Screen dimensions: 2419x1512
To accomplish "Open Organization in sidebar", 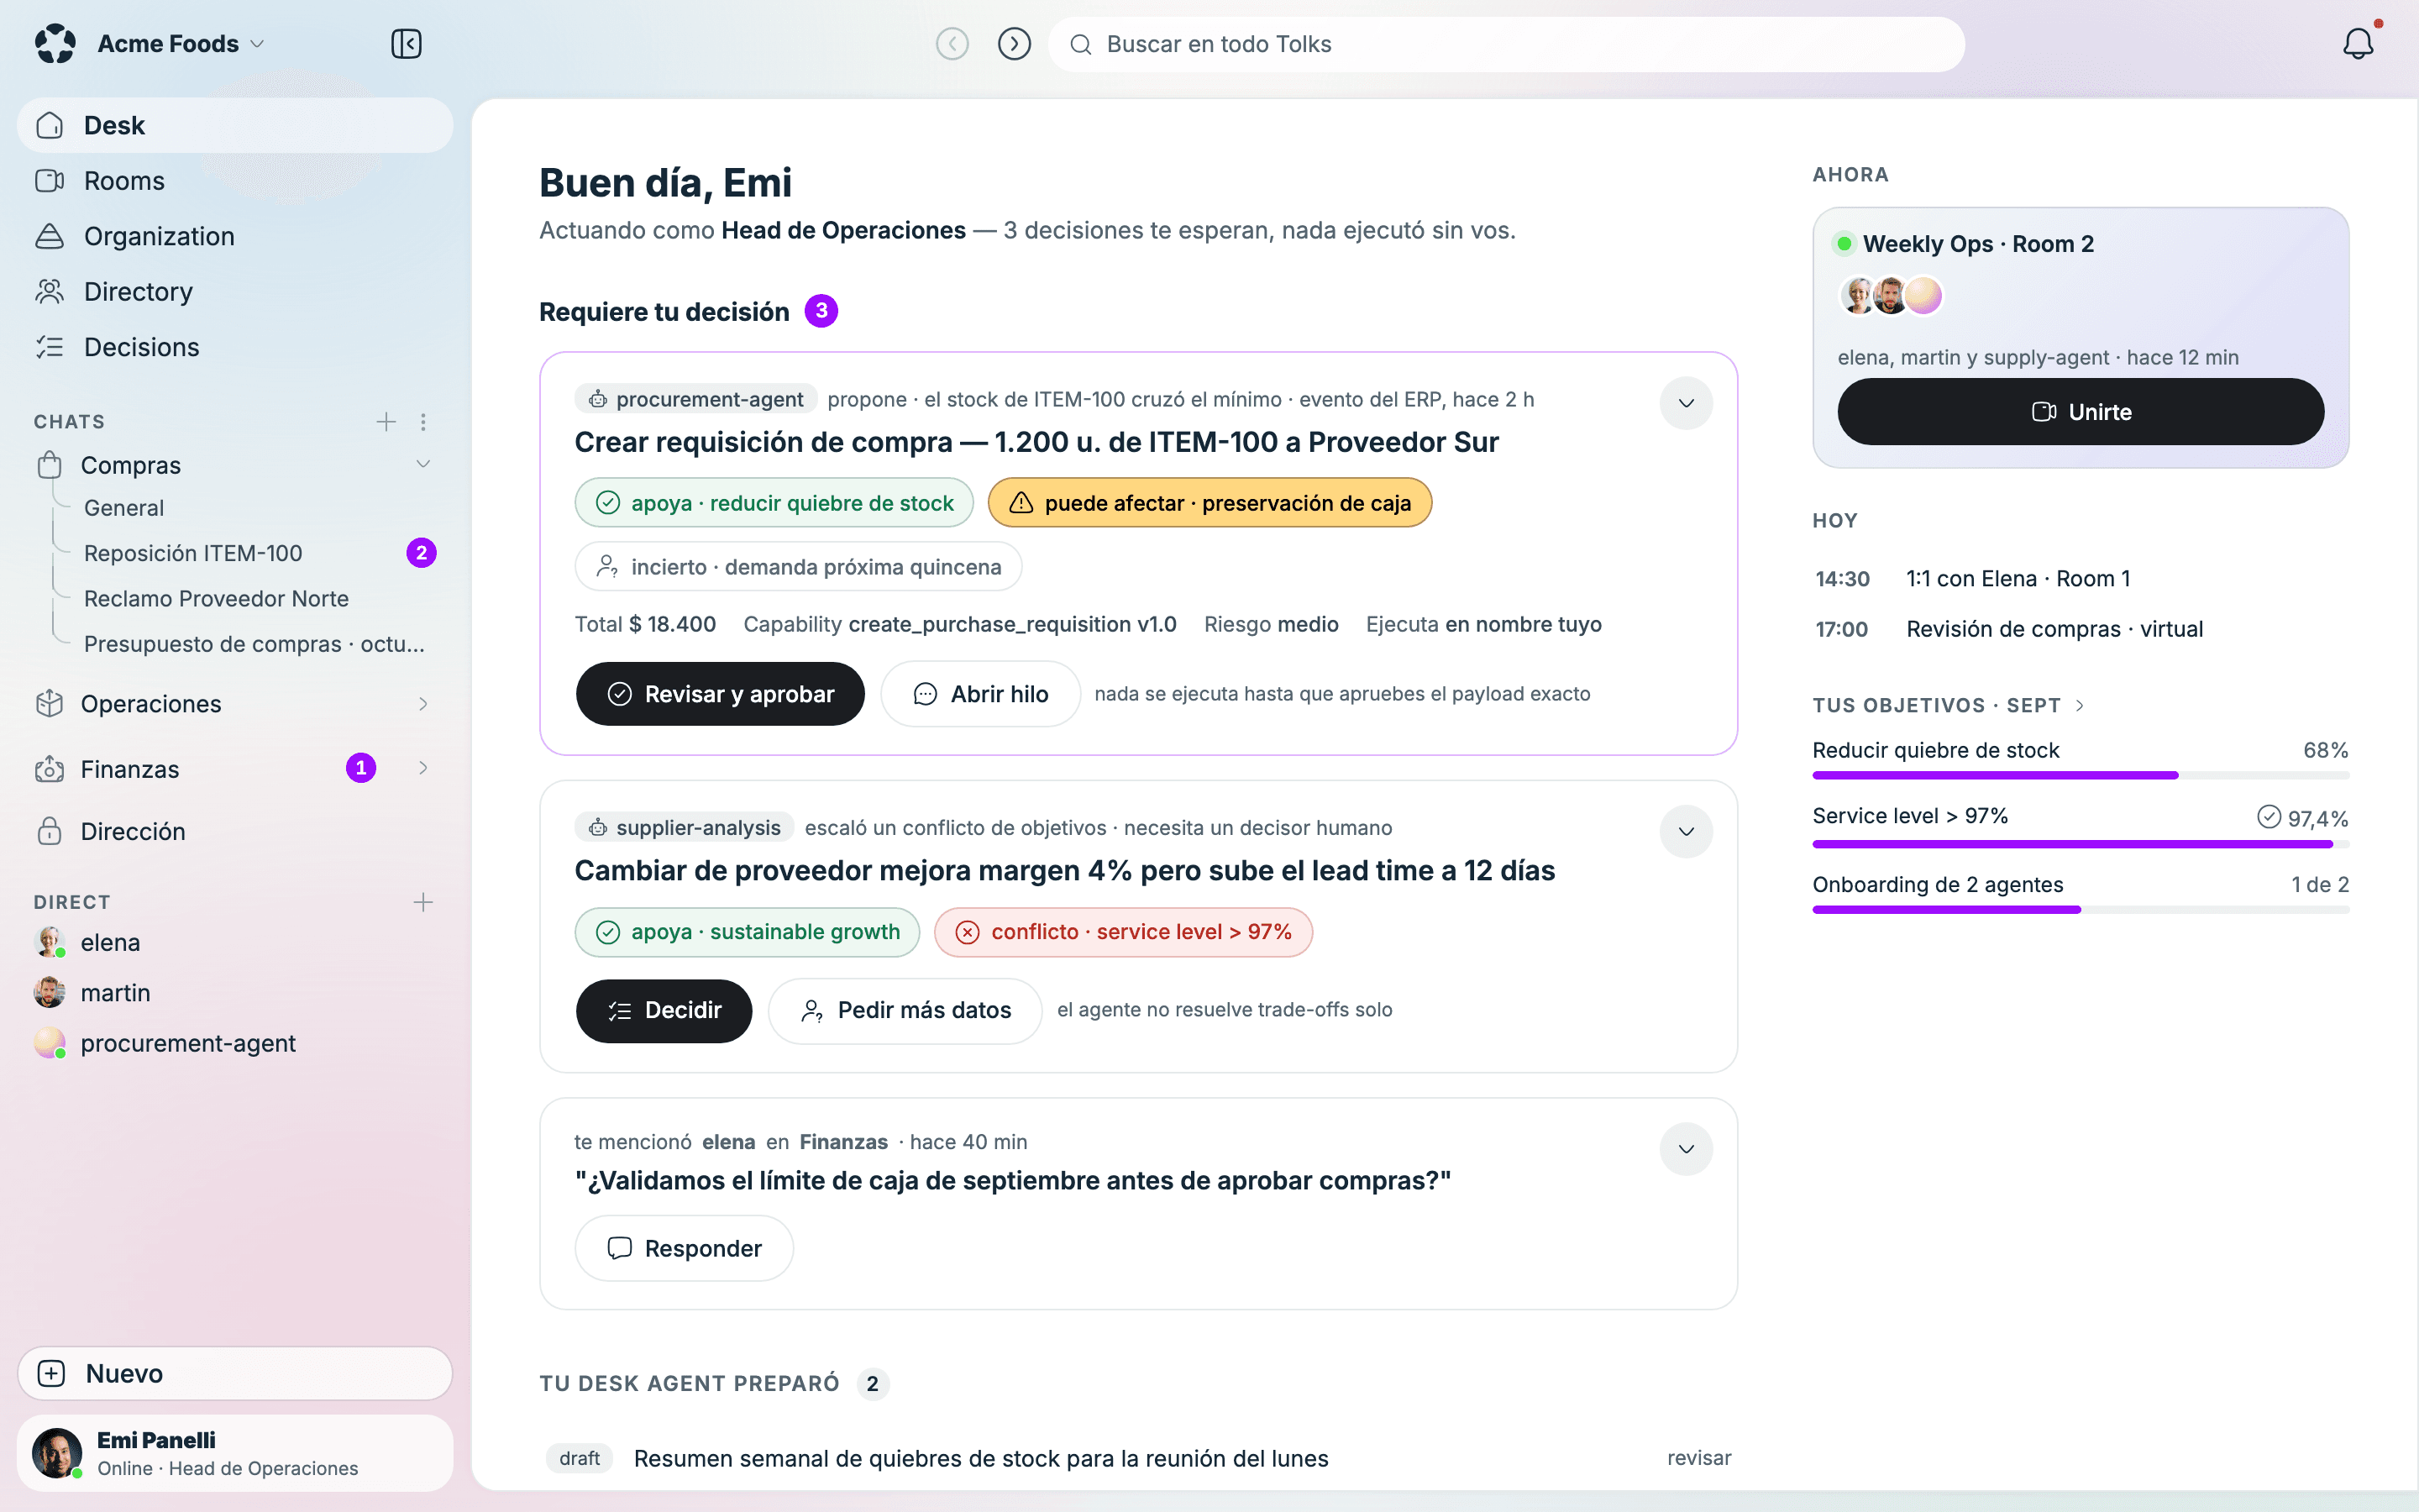I will (x=235, y=236).
